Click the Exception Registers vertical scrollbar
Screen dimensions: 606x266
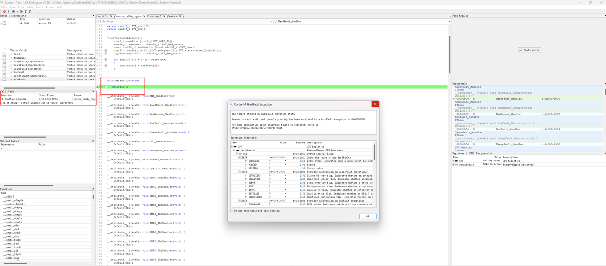(x=375, y=152)
